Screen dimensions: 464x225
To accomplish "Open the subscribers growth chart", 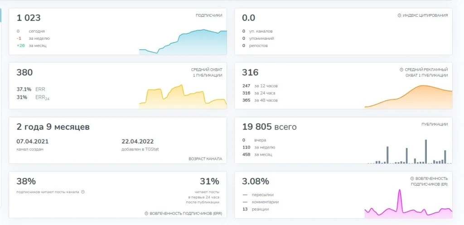I will click(x=183, y=42).
